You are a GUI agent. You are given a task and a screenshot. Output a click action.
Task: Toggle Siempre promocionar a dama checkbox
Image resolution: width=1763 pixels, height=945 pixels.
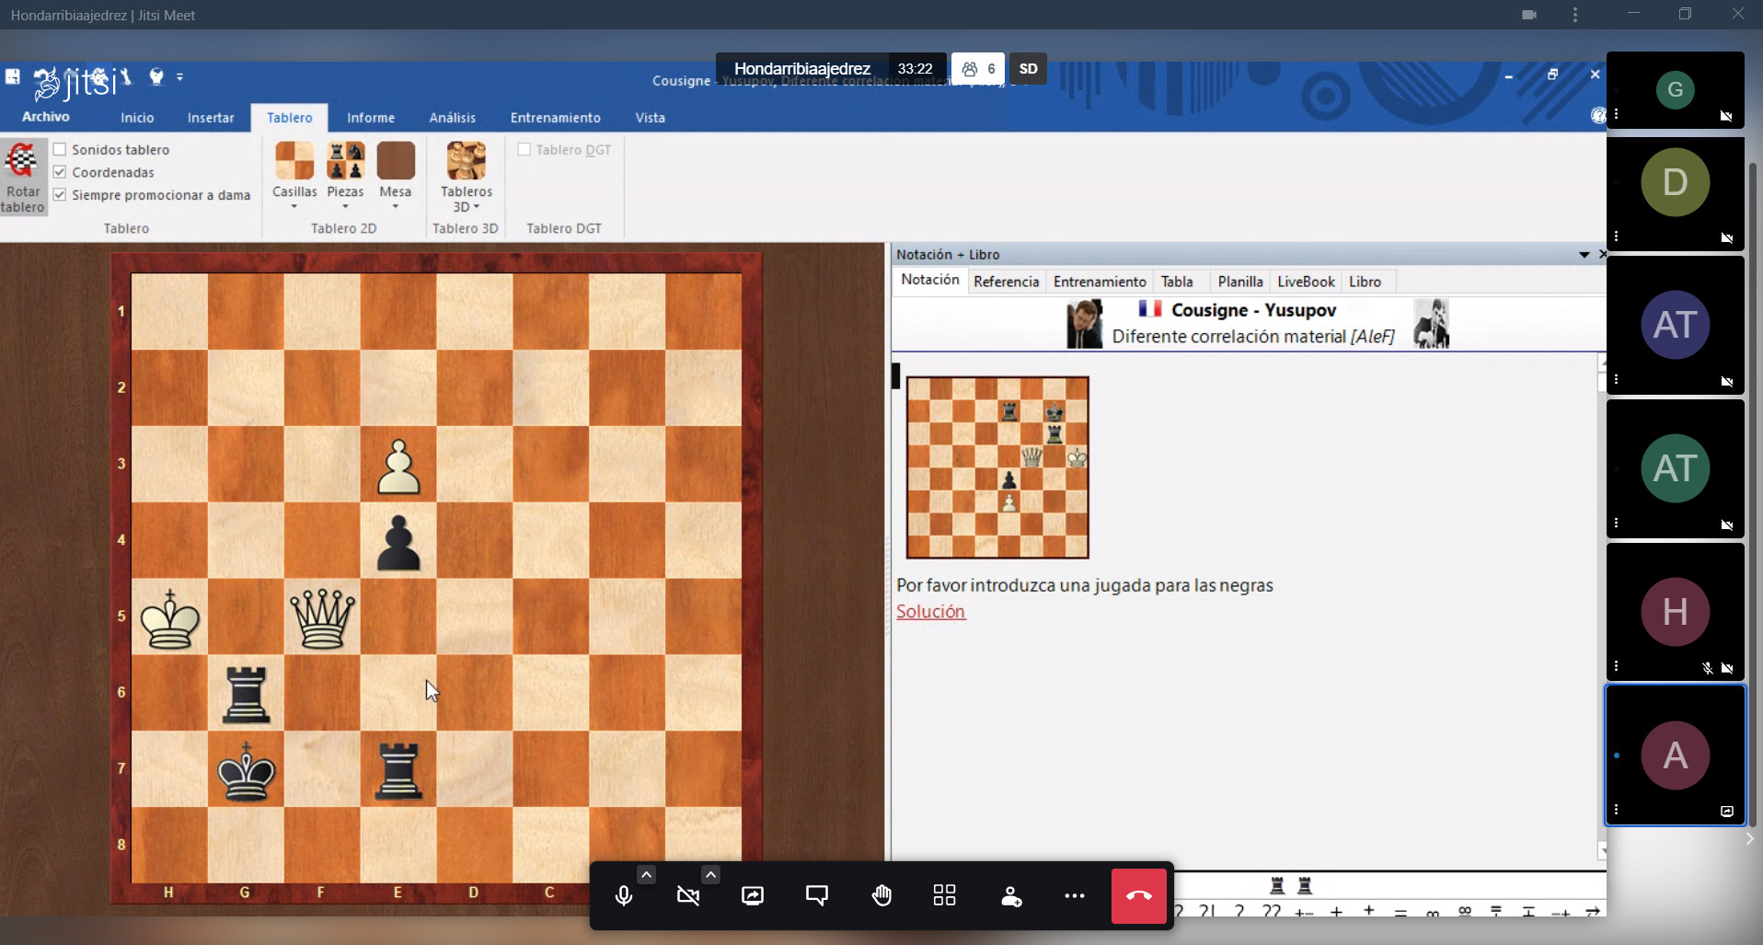(x=61, y=195)
